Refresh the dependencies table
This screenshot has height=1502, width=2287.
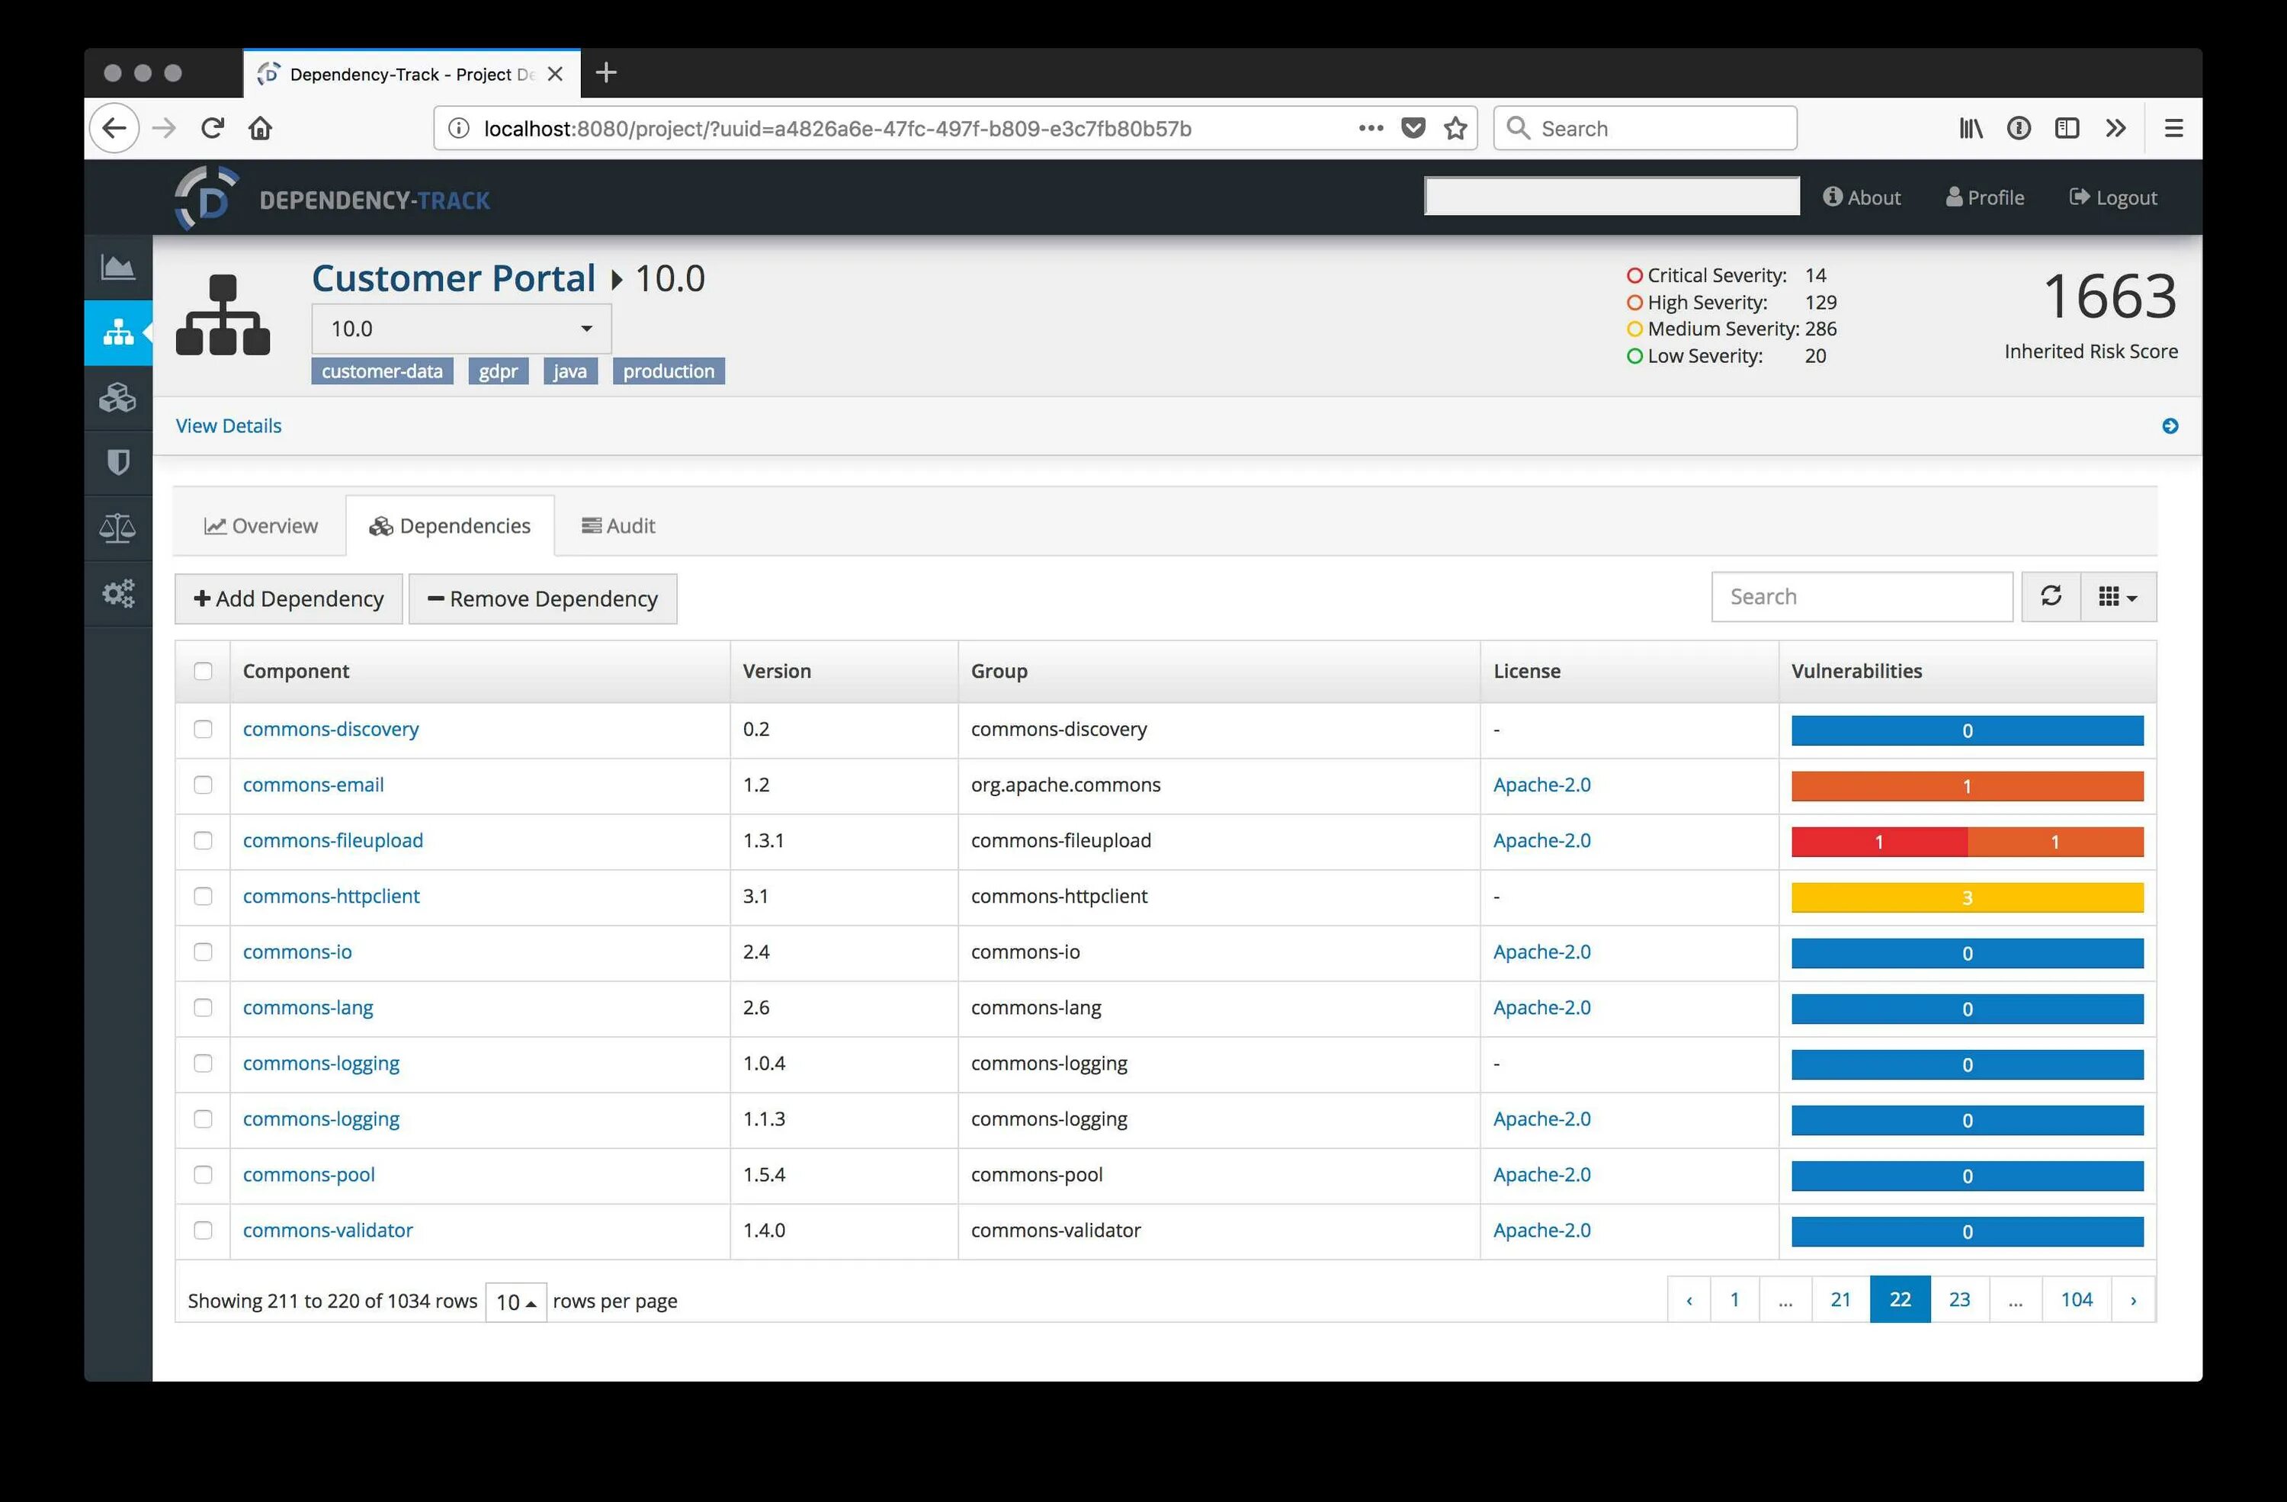tap(2050, 597)
